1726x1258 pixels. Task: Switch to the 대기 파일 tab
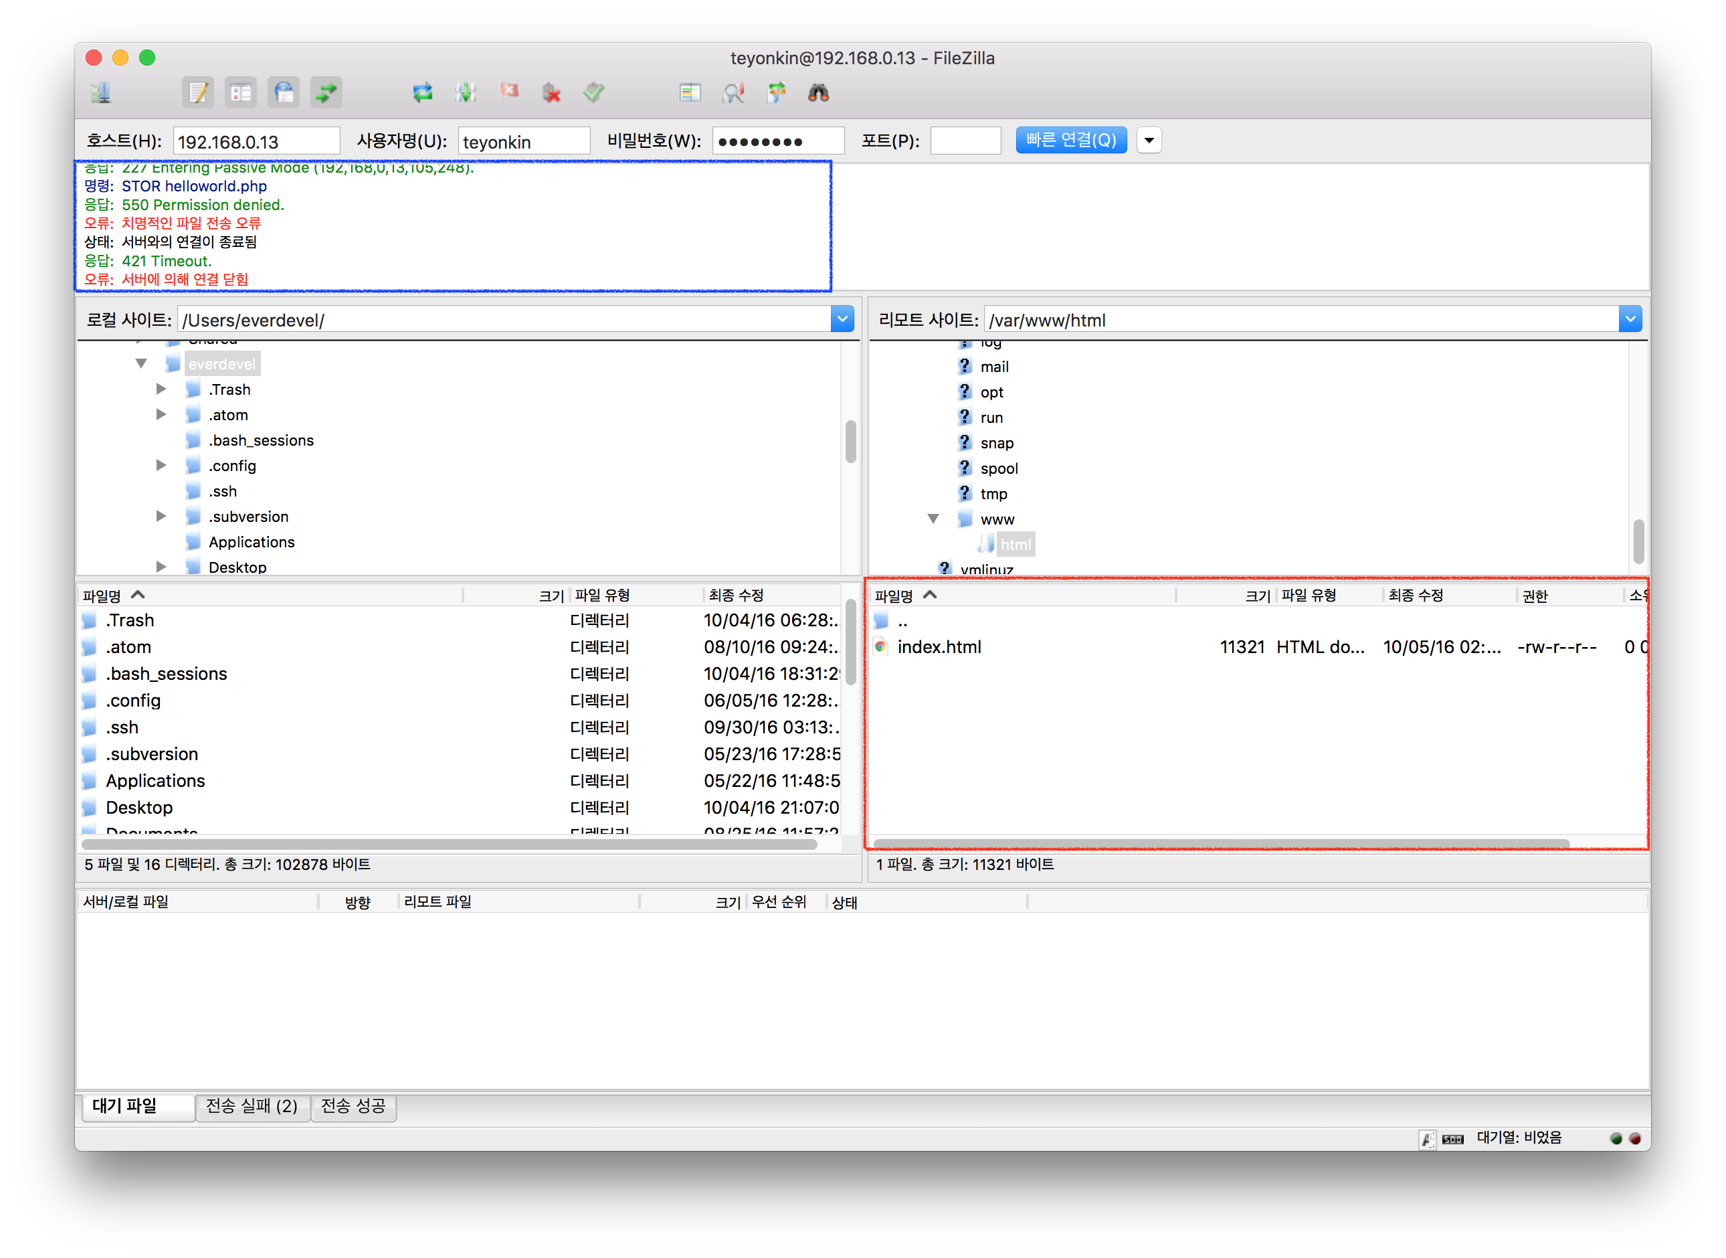137,1107
